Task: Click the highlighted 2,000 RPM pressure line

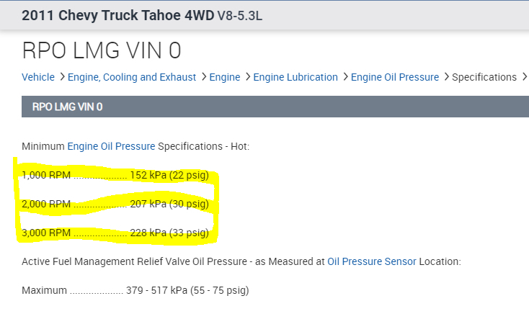Action: (115, 204)
